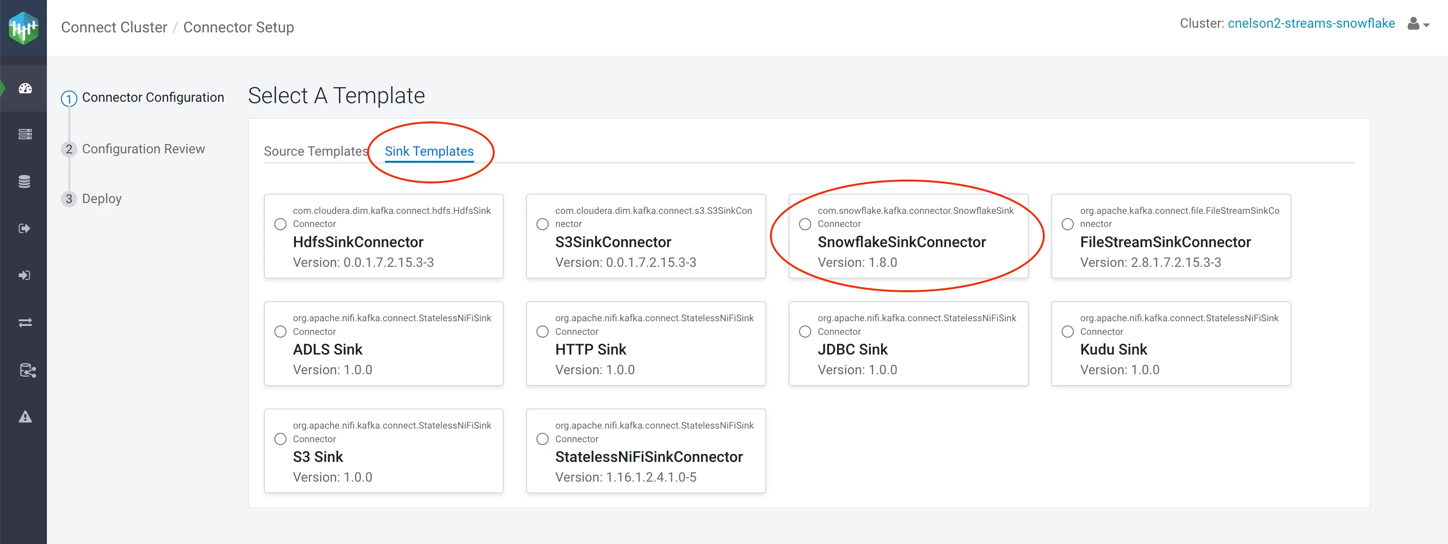Screen dimensions: 1448x544
Task: Switch to Sink Templates tab
Action: pos(429,151)
